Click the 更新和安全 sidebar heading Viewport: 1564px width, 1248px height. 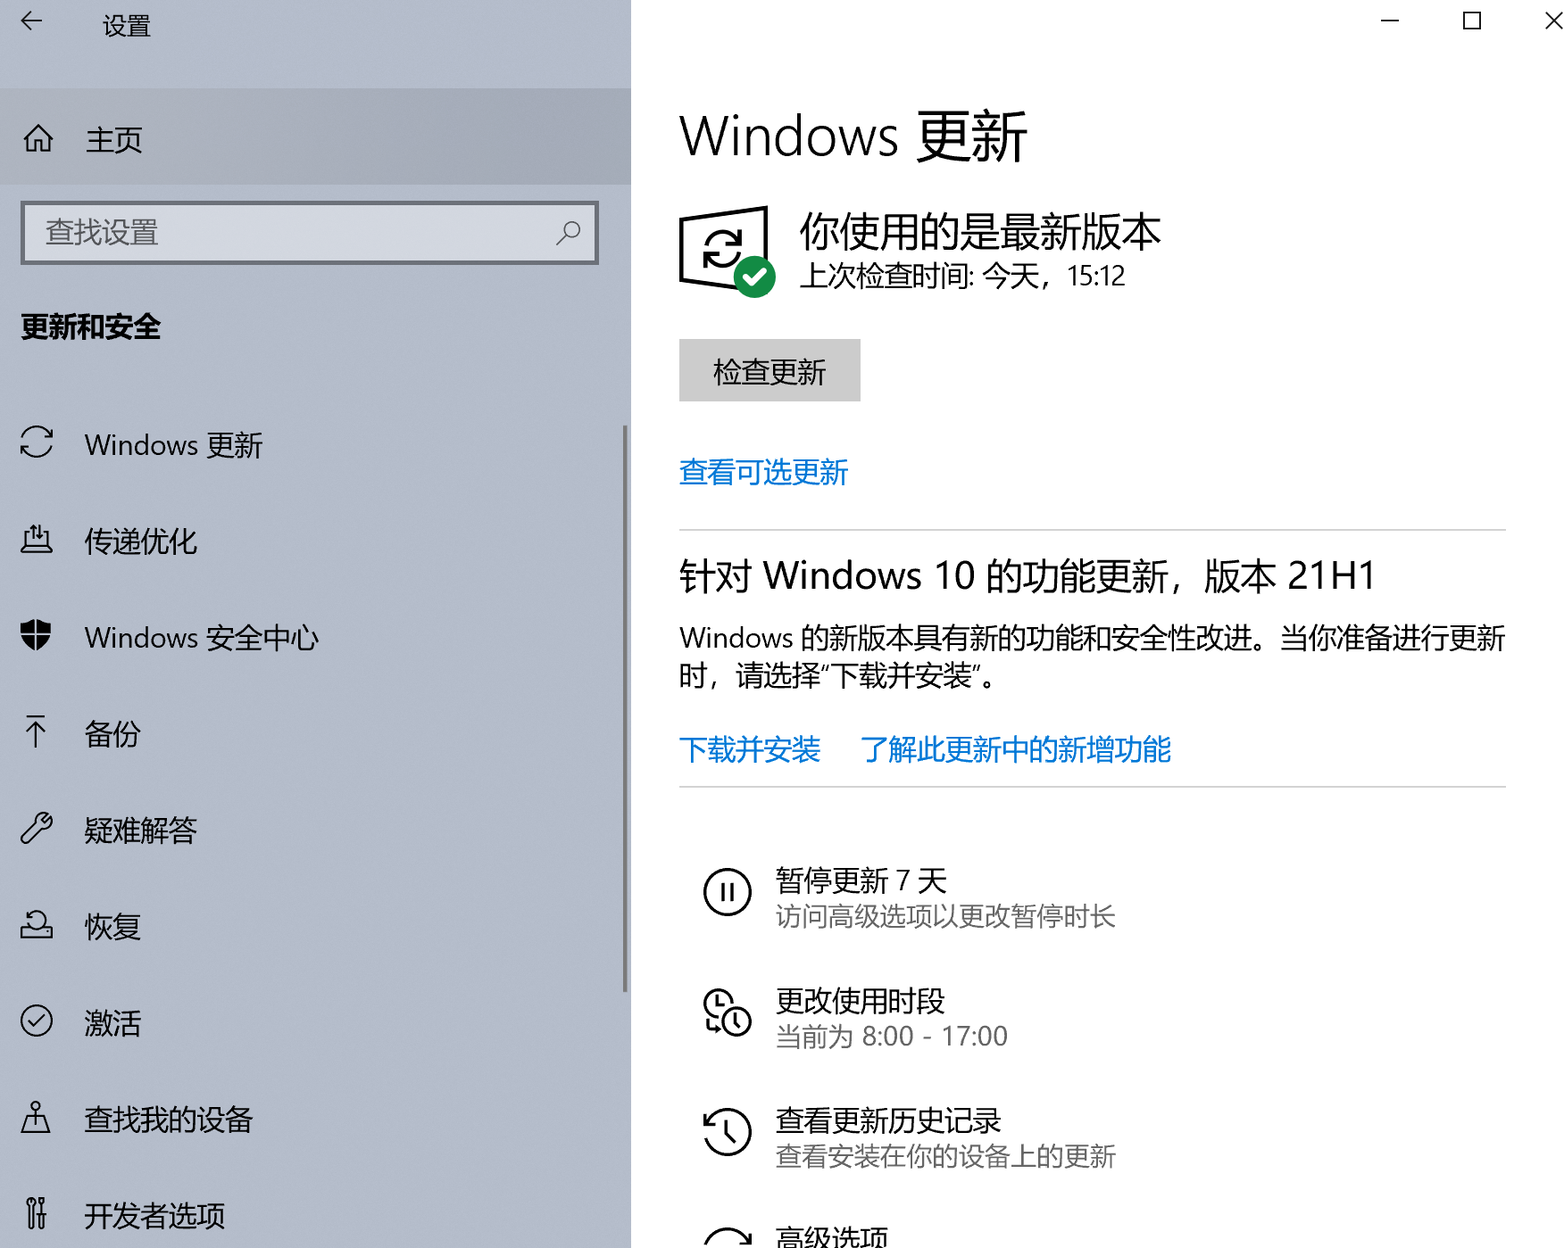[90, 327]
